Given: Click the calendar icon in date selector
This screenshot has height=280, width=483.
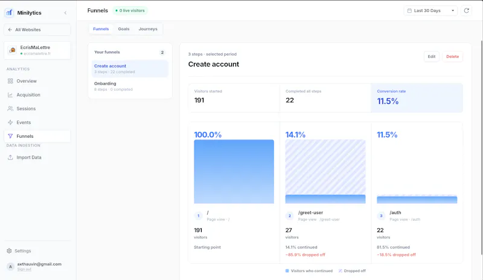Looking at the screenshot, I should click(409, 10).
